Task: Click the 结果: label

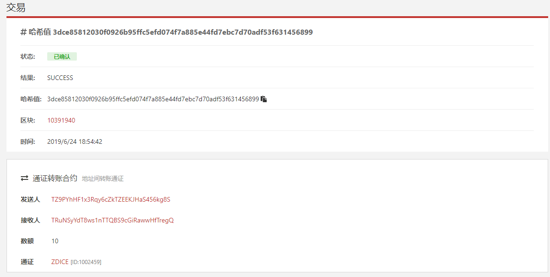Action: point(28,78)
